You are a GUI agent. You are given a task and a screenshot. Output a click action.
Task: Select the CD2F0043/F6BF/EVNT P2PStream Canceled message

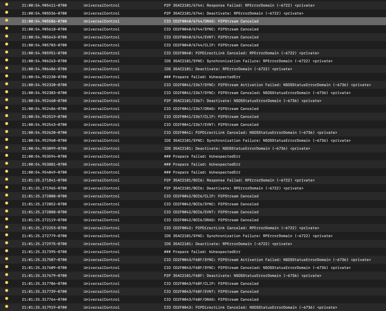point(211,291)
